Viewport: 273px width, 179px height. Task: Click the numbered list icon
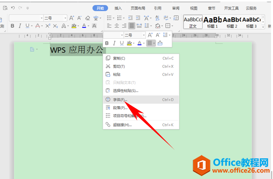(120, 18)
